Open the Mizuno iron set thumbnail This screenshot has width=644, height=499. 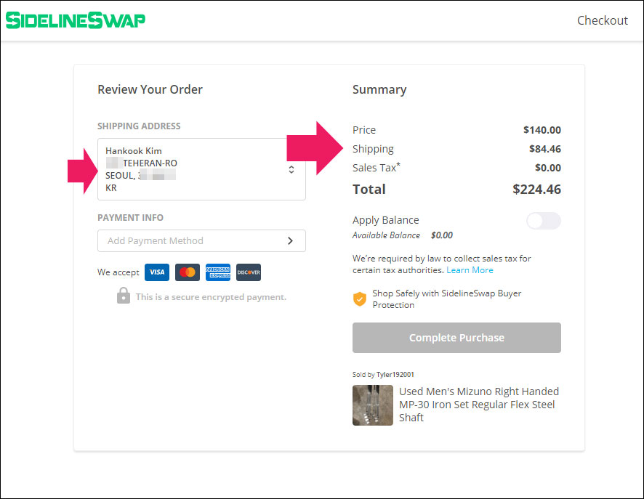click(373, 405)
